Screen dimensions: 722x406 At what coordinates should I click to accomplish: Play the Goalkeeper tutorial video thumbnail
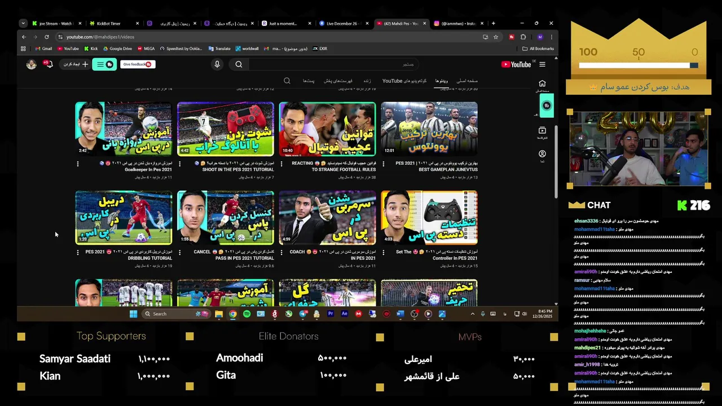(124, 129)
